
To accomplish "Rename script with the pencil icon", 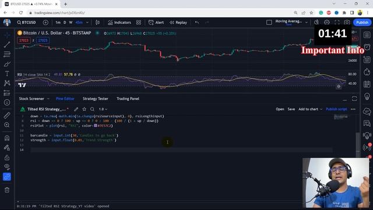I will (76, 109).
